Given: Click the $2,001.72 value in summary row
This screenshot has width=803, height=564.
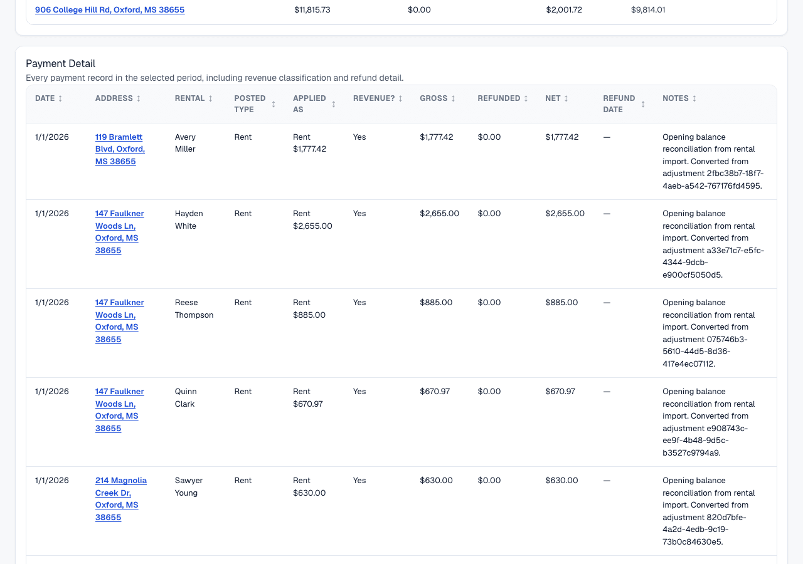Looking at the screenshot, I should [564, 10].
